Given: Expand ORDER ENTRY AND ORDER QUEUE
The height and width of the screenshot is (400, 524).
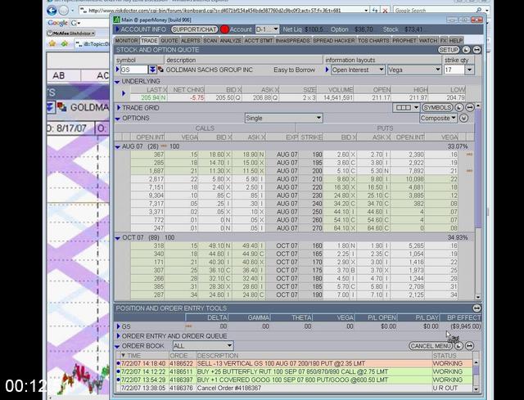Looking at the screenshot, I should [118, 336].
